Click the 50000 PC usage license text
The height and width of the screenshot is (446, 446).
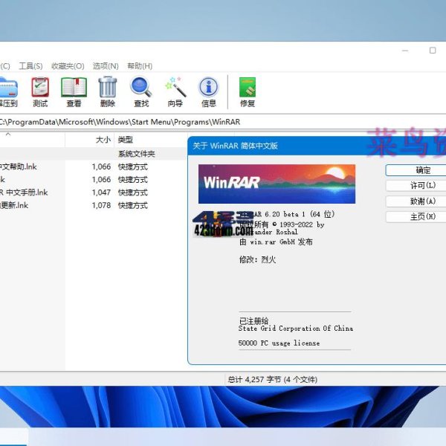click(x=279, y=343)
